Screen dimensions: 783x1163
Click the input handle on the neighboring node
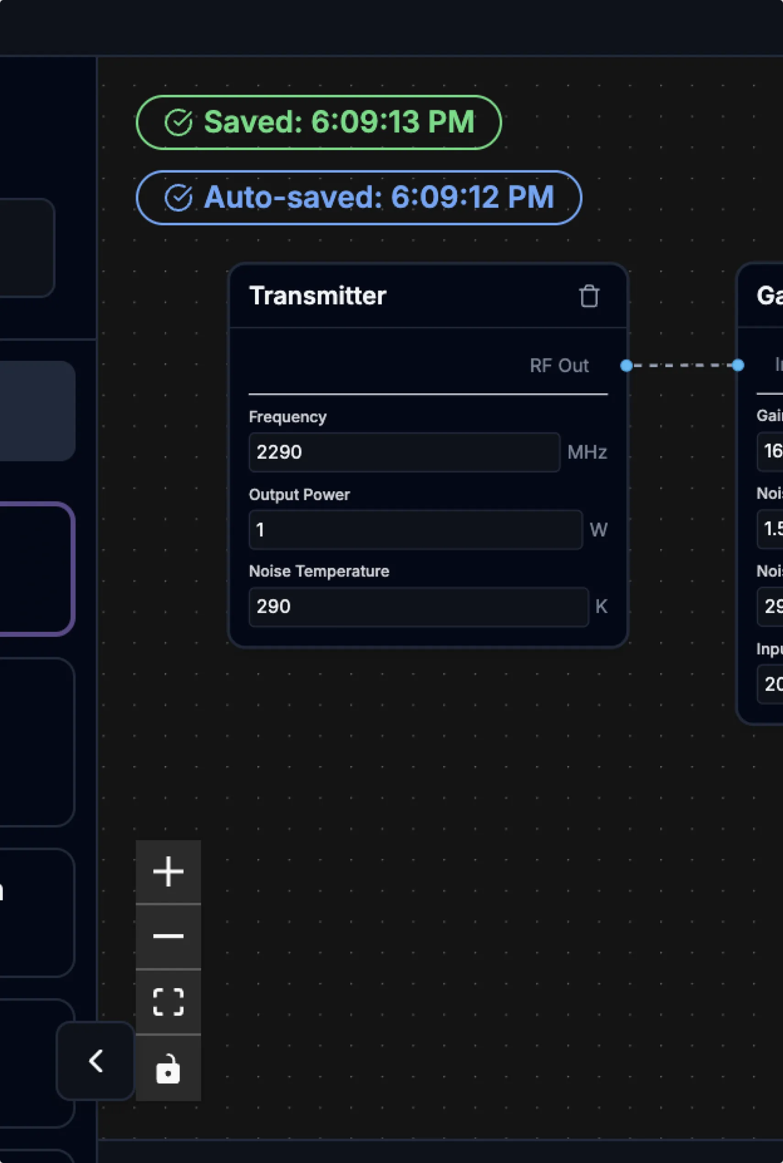pyautogui.click(x=738, y=365)
